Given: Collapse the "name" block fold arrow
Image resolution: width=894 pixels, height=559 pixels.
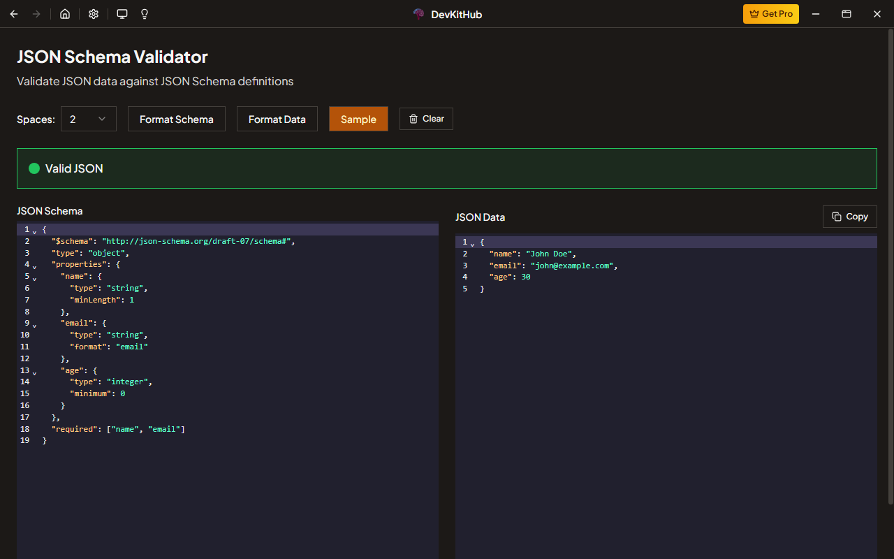Looking at the screenshot, I should (35, 278).
